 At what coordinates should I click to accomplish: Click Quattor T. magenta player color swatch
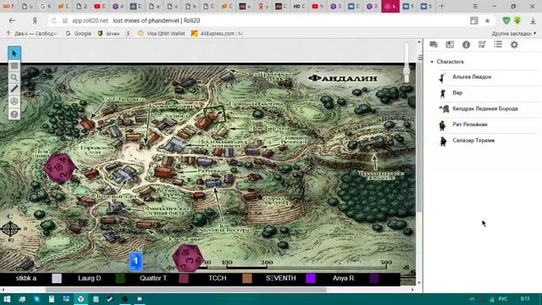click(x=184, y=279)
